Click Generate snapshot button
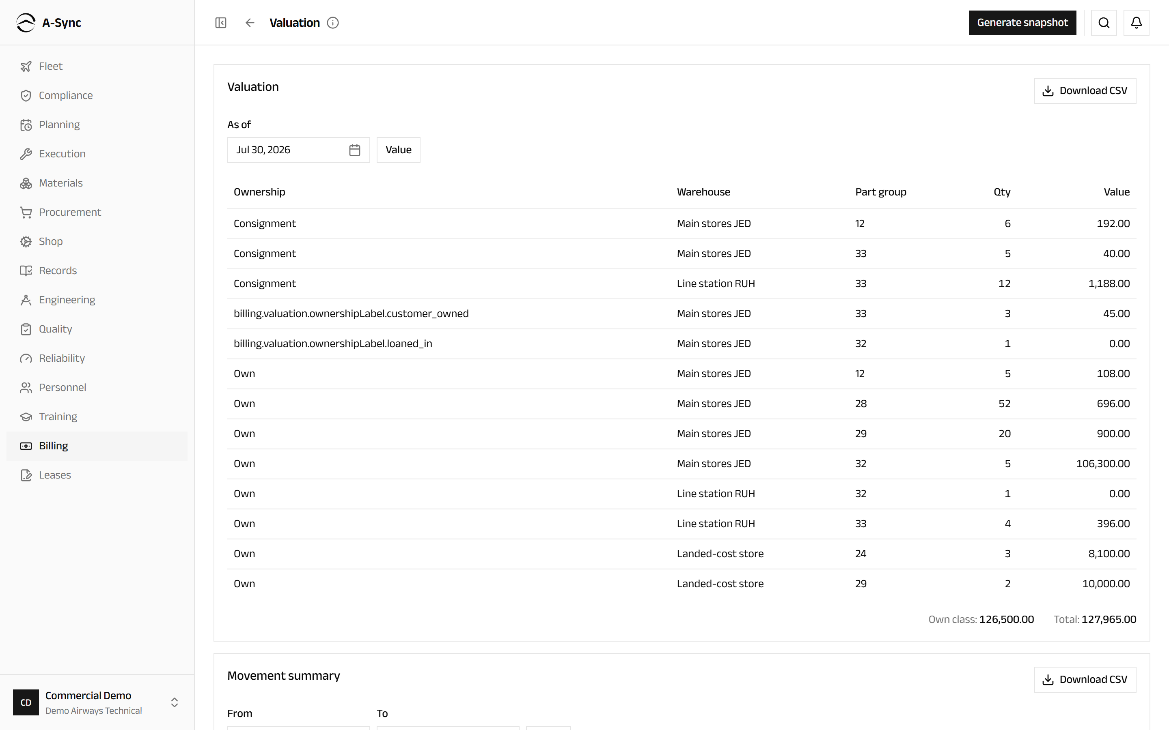The image size is (1169, 730). tap(1022, 23)
